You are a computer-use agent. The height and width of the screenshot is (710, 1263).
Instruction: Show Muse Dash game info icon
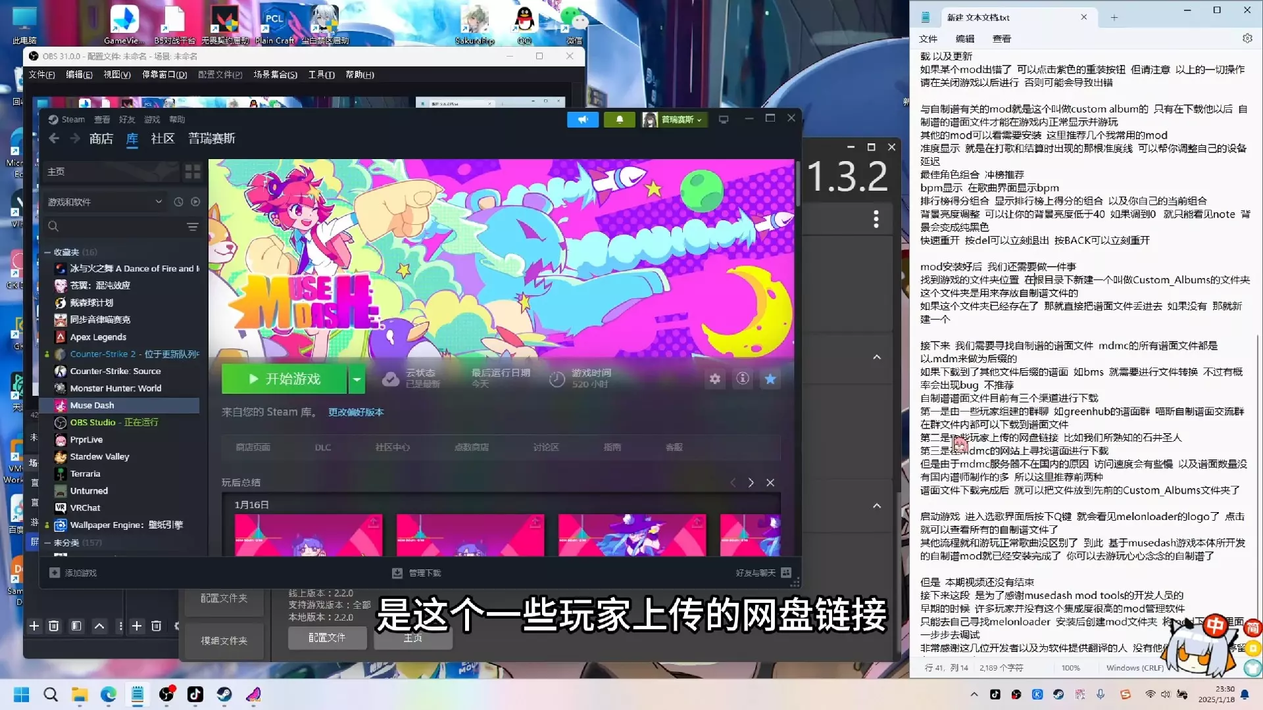click(x=743, y=379)
